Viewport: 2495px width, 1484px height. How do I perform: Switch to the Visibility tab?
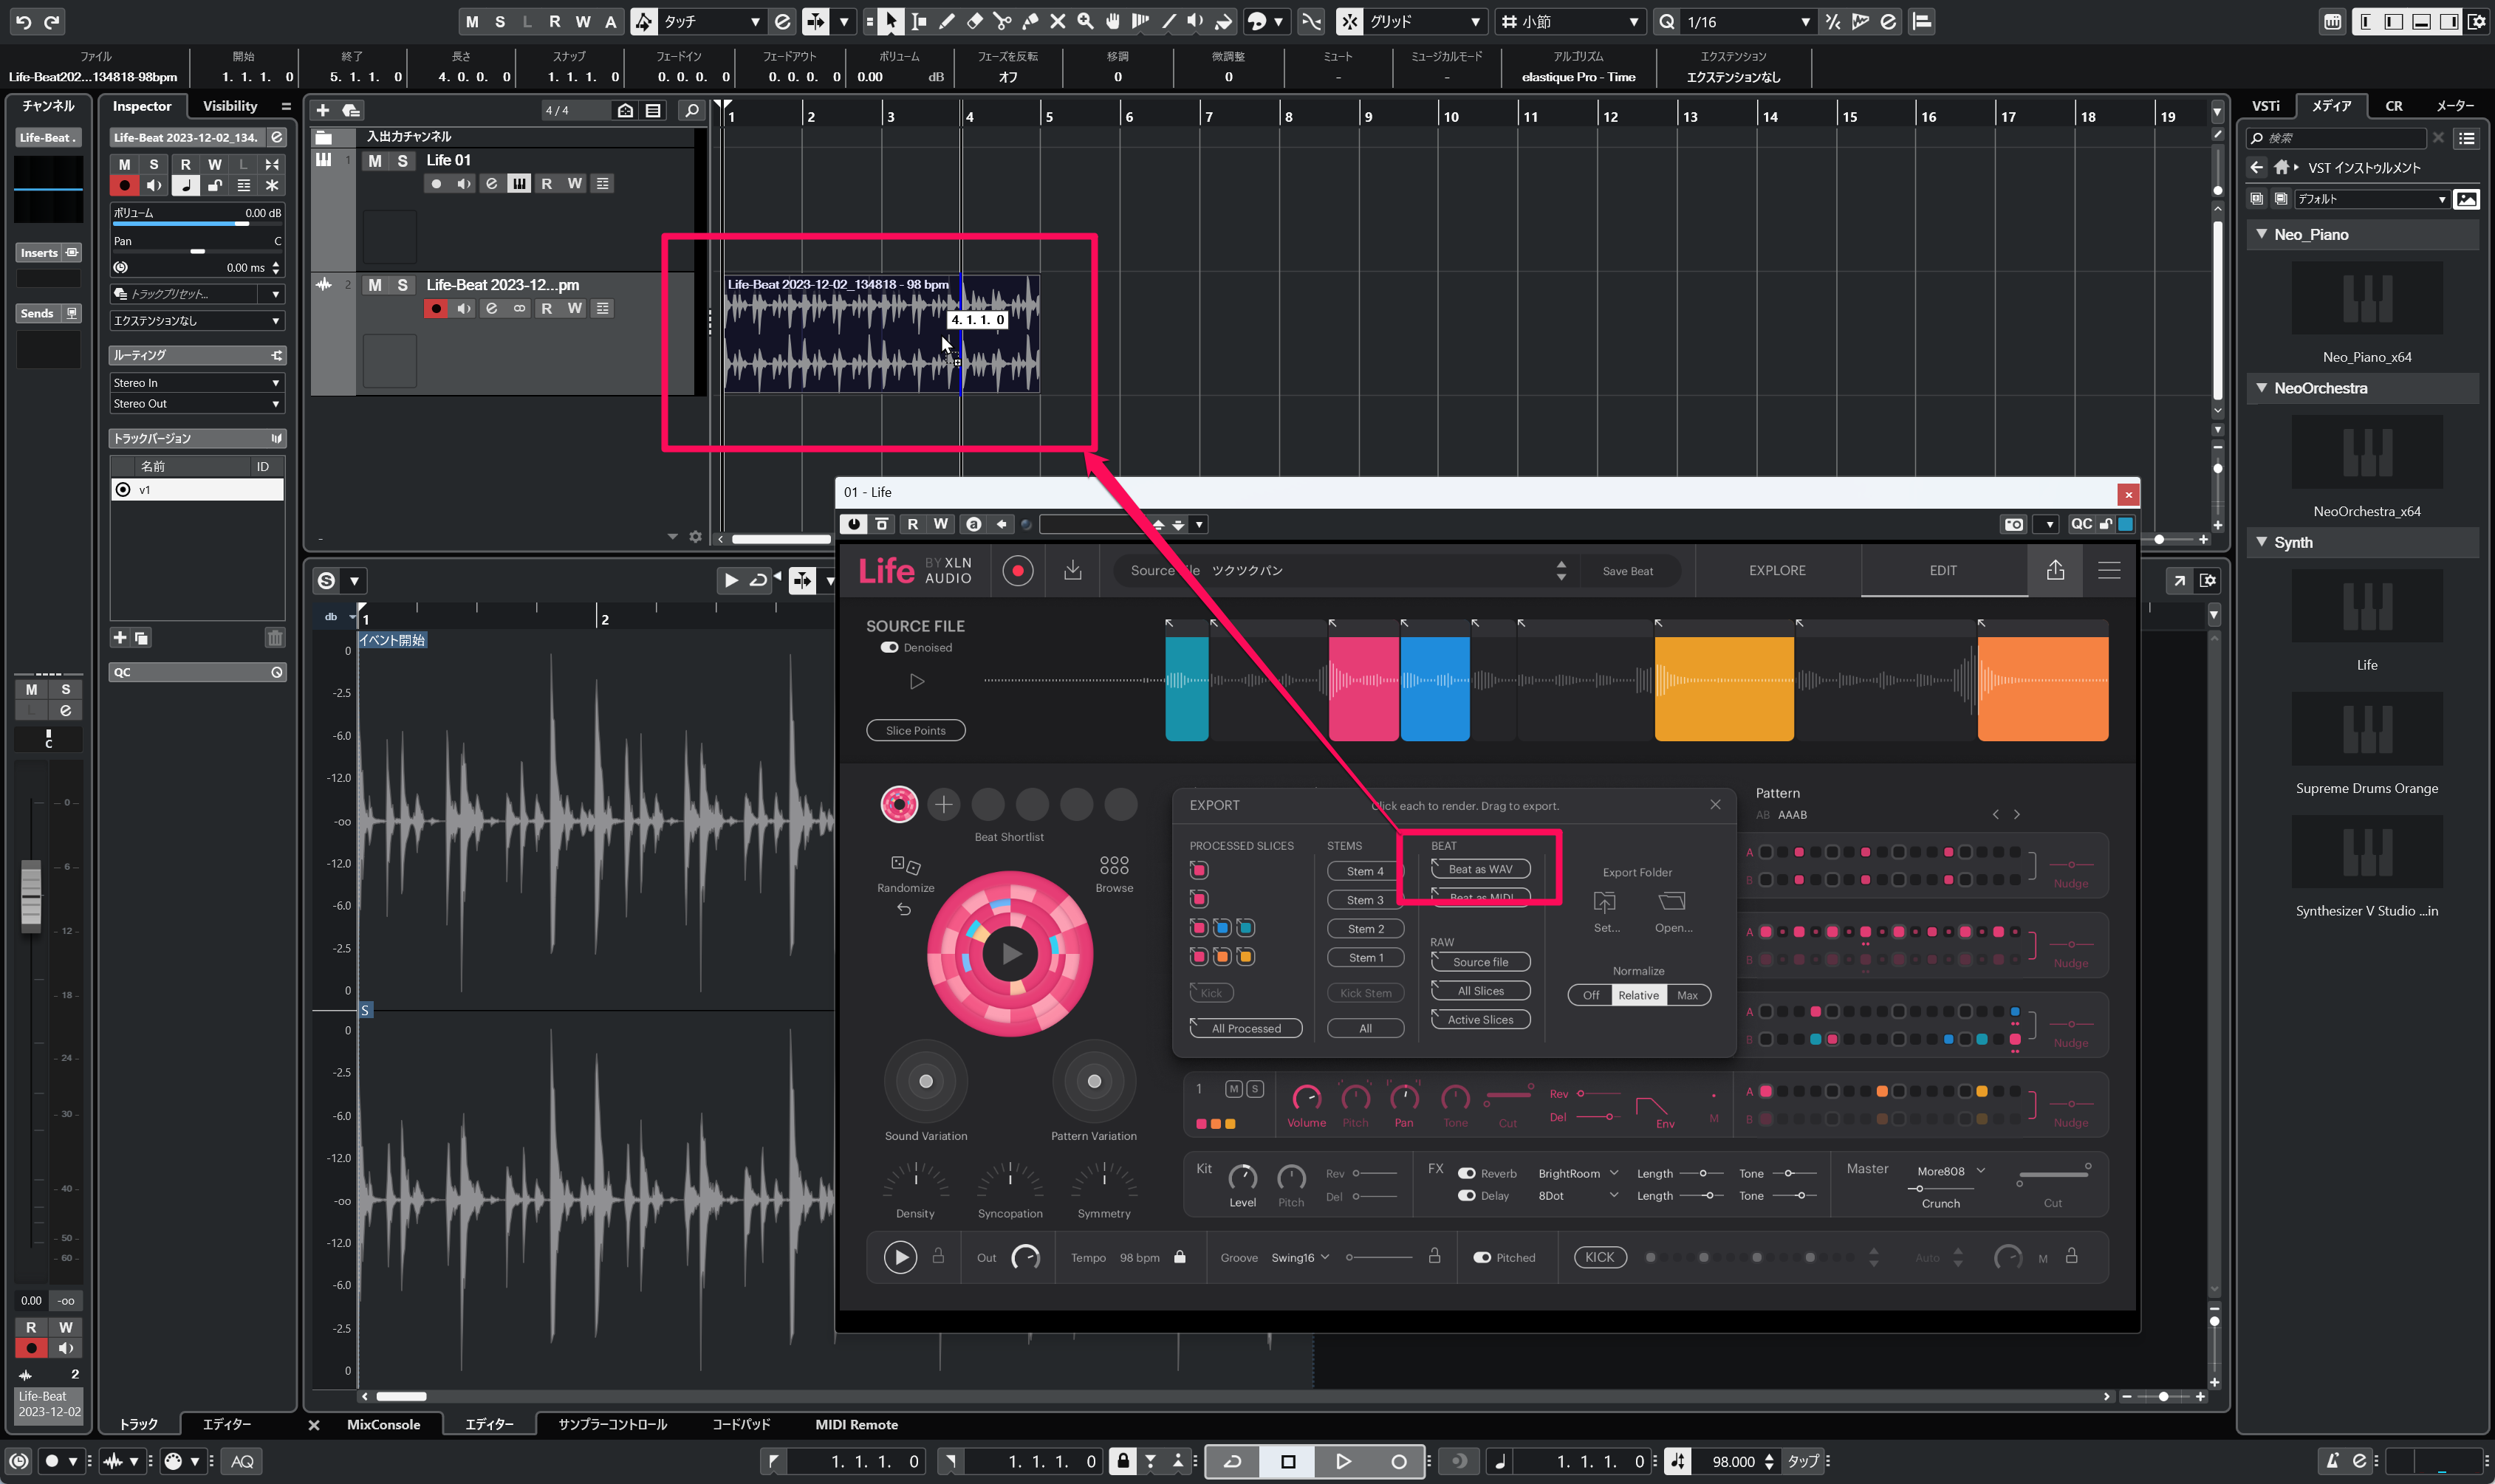pos(230,106)
